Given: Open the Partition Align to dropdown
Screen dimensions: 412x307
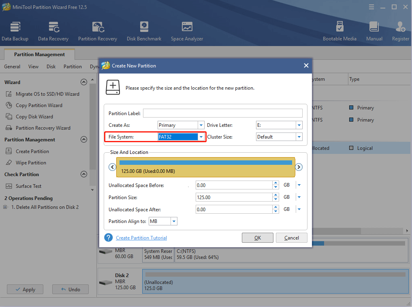Looking at the screenshot, I should tap(174, 221).
